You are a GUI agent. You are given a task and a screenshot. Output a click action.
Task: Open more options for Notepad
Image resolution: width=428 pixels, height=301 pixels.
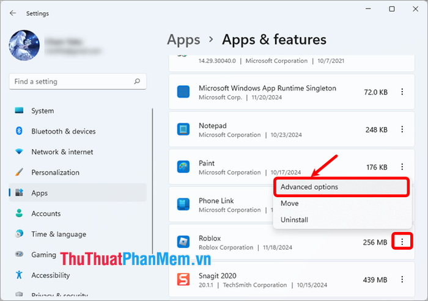(x=402, y=129)
